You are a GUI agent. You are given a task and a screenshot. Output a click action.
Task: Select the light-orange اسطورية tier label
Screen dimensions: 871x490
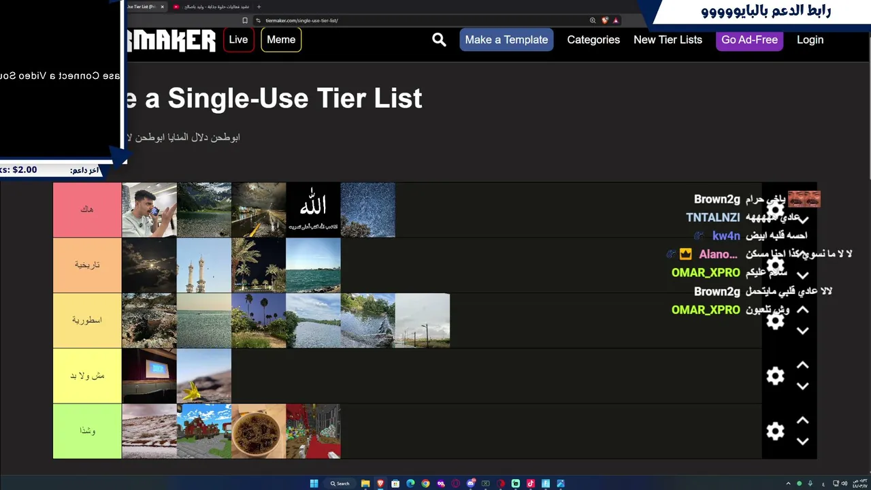click(87, 320)
